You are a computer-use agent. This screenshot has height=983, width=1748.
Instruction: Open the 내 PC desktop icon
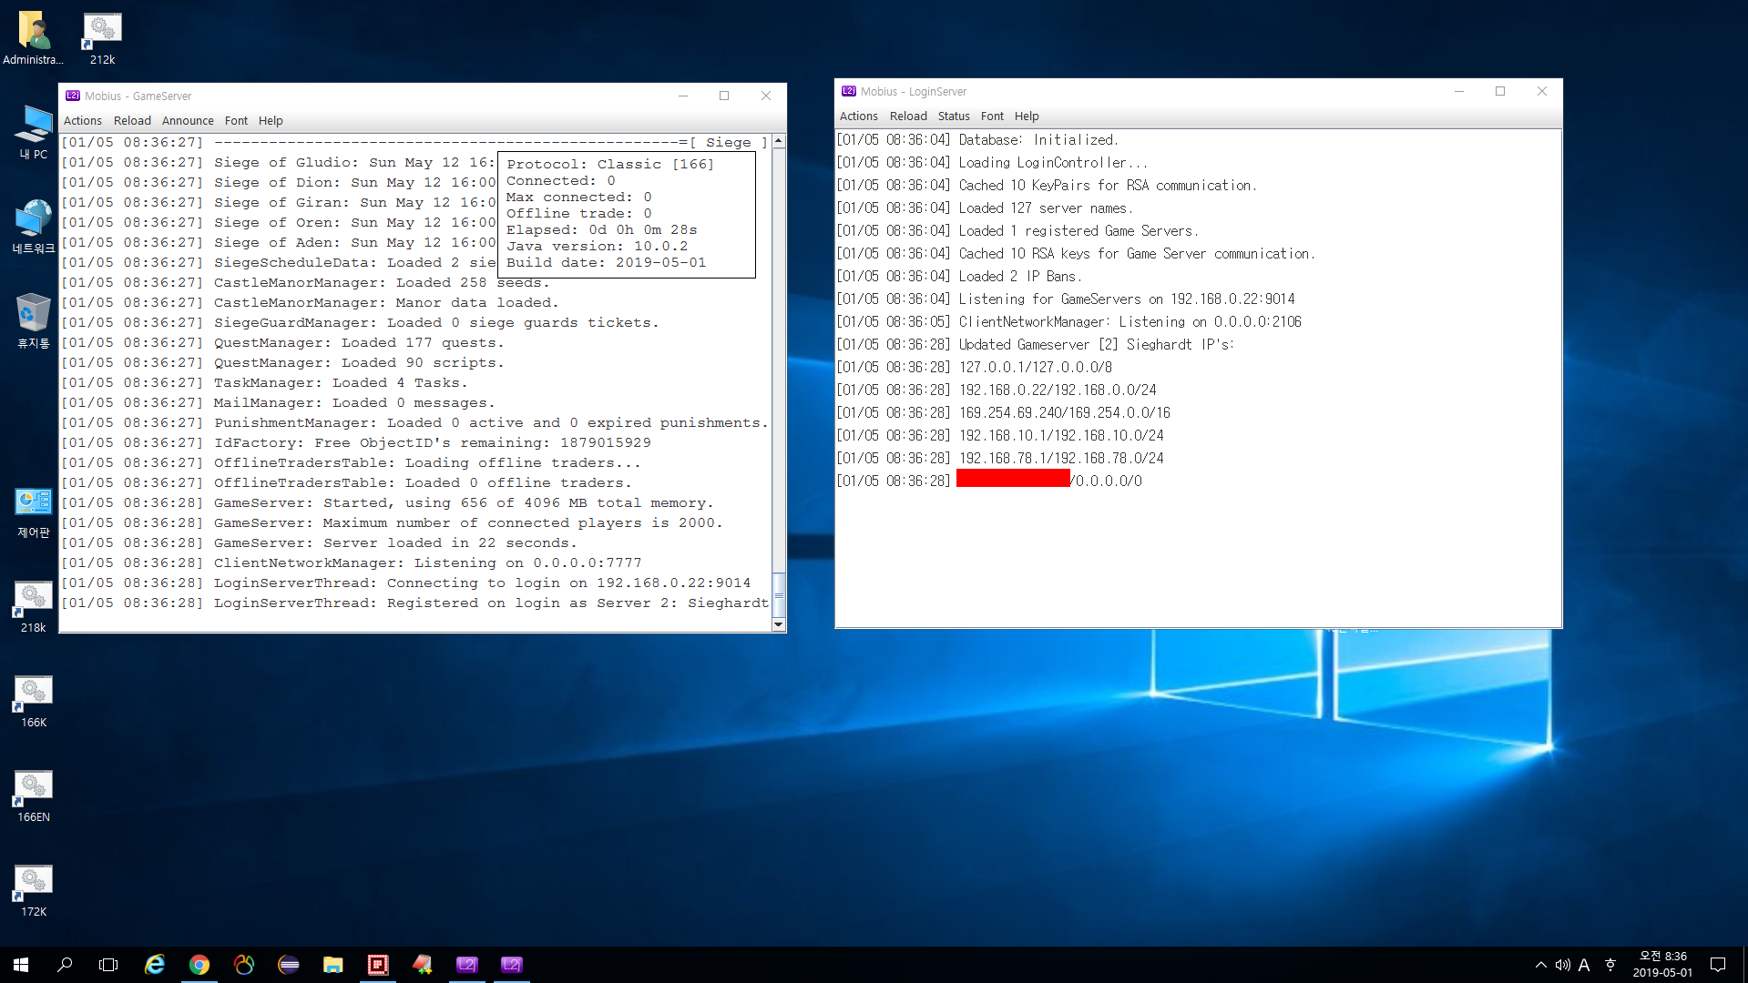point(34,132)
